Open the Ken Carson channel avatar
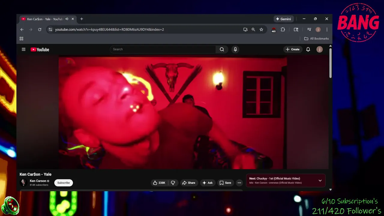The width and height of the screenshot is (384, 216). 23,182
